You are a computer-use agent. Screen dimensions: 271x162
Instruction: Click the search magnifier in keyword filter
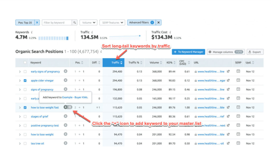pos(75,23)
